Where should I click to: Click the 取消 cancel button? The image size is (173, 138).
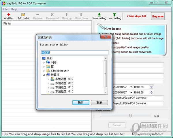[99, 103]
